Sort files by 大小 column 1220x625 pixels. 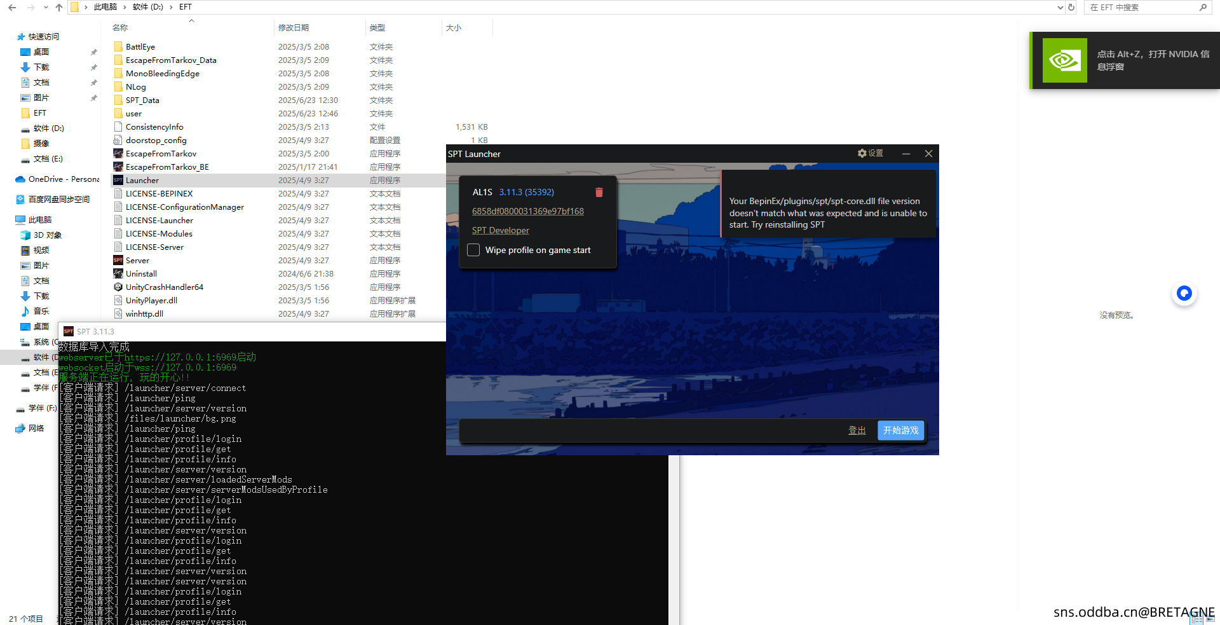[x=454, y=27]
